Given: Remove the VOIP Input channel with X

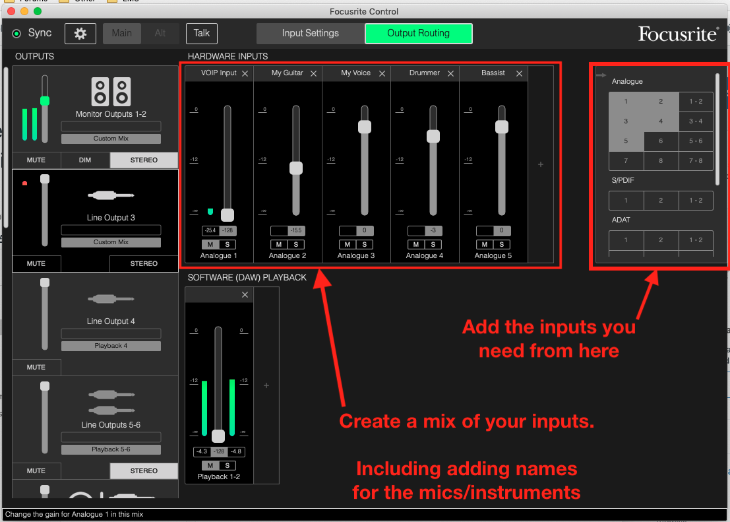Looking at the screenshot, I should 245,74.
